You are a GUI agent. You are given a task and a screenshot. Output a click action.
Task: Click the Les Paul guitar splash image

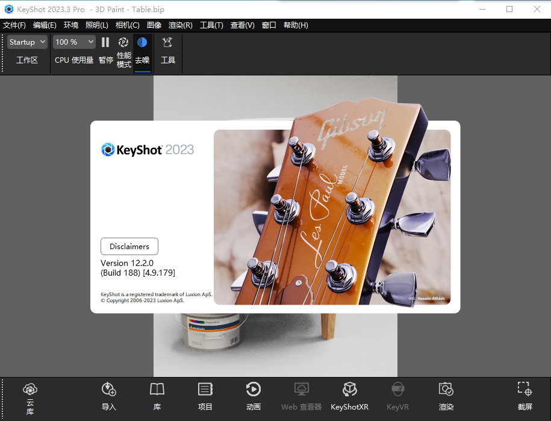pos(332,217)
